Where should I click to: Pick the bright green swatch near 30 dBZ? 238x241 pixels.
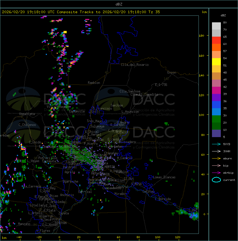216,119
